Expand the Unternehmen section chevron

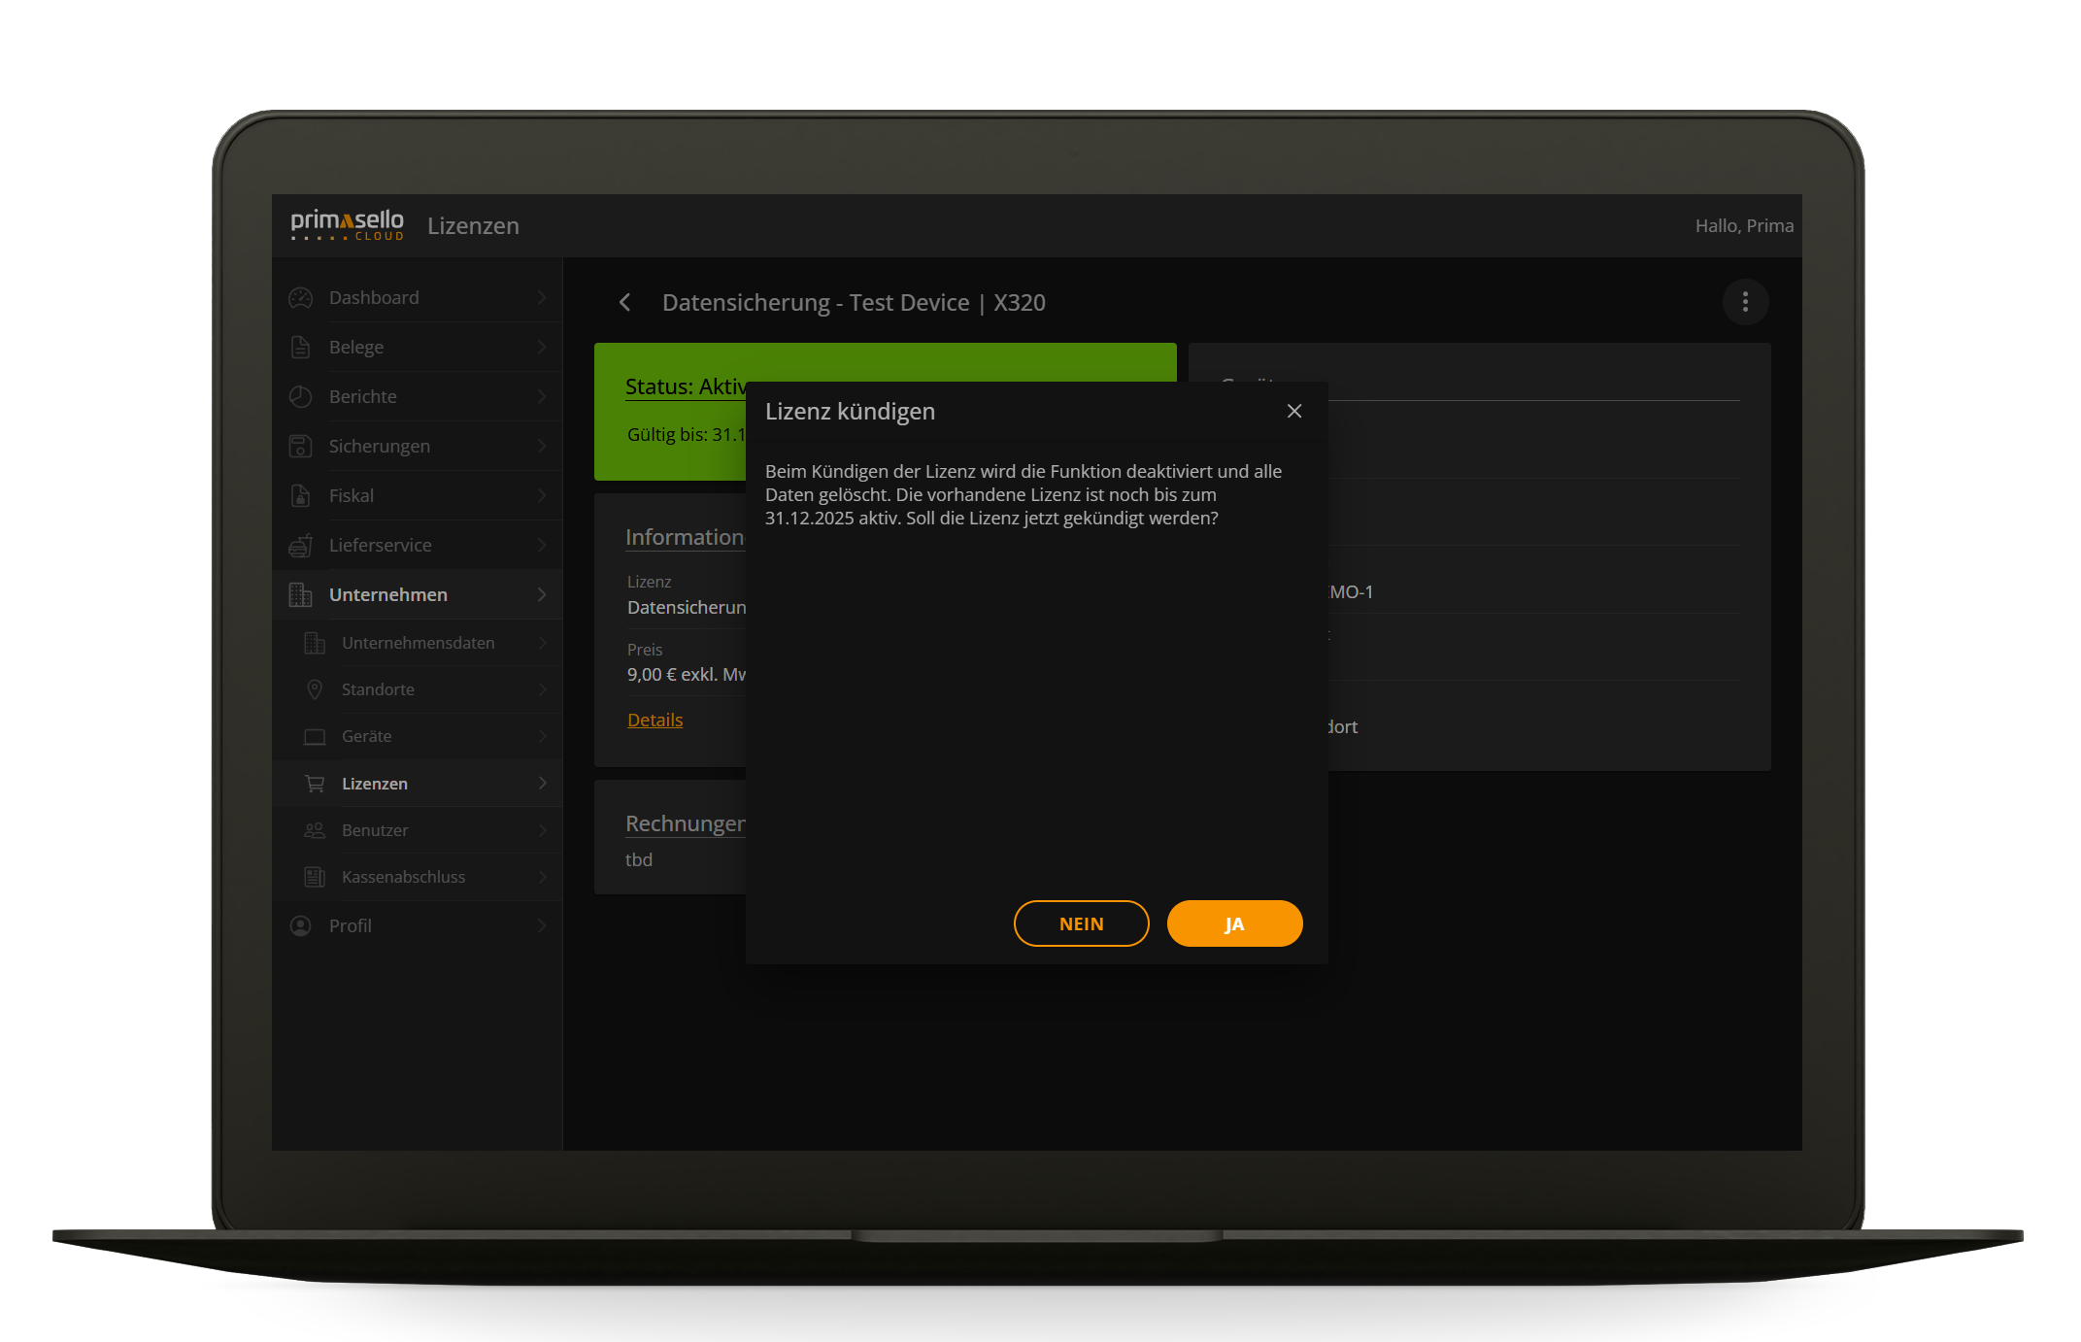click(x=541, y=594)
